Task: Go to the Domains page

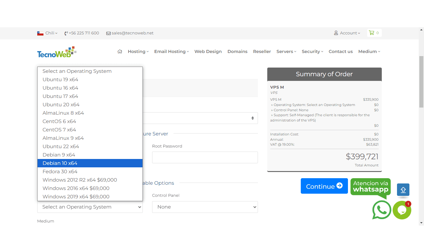Action: click(237, 51)
